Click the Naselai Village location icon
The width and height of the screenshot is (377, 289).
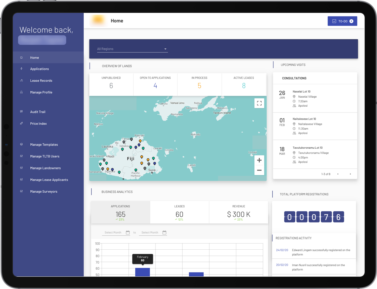(x=294, y=97)
